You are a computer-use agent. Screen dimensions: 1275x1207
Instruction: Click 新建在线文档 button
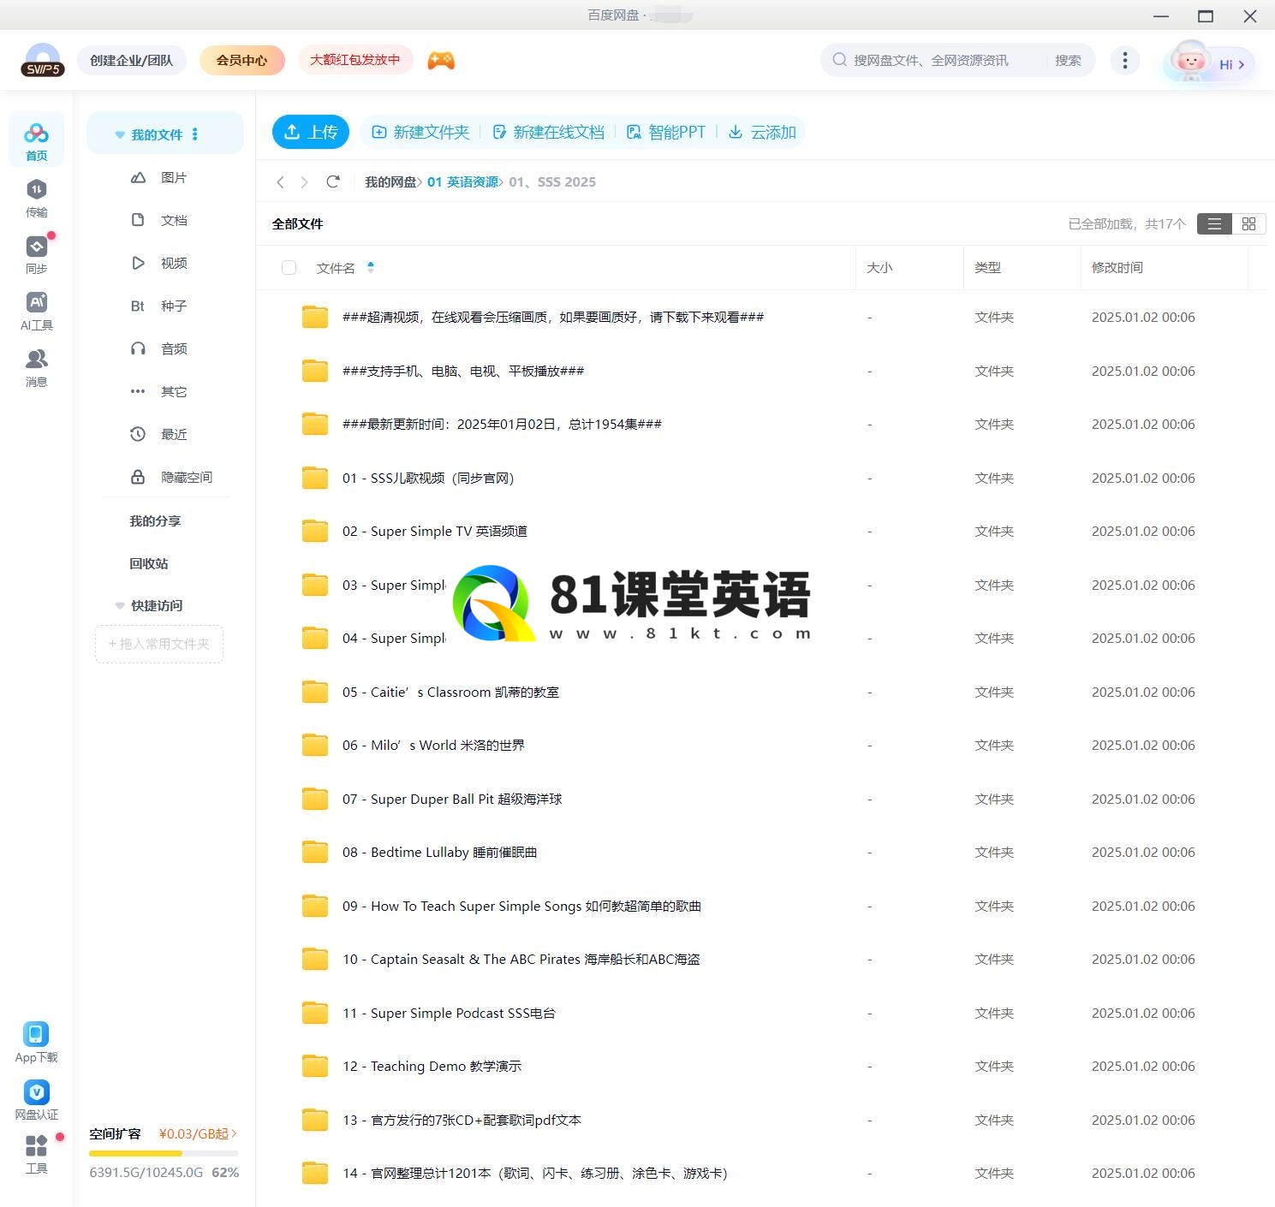tap(548, 132)
